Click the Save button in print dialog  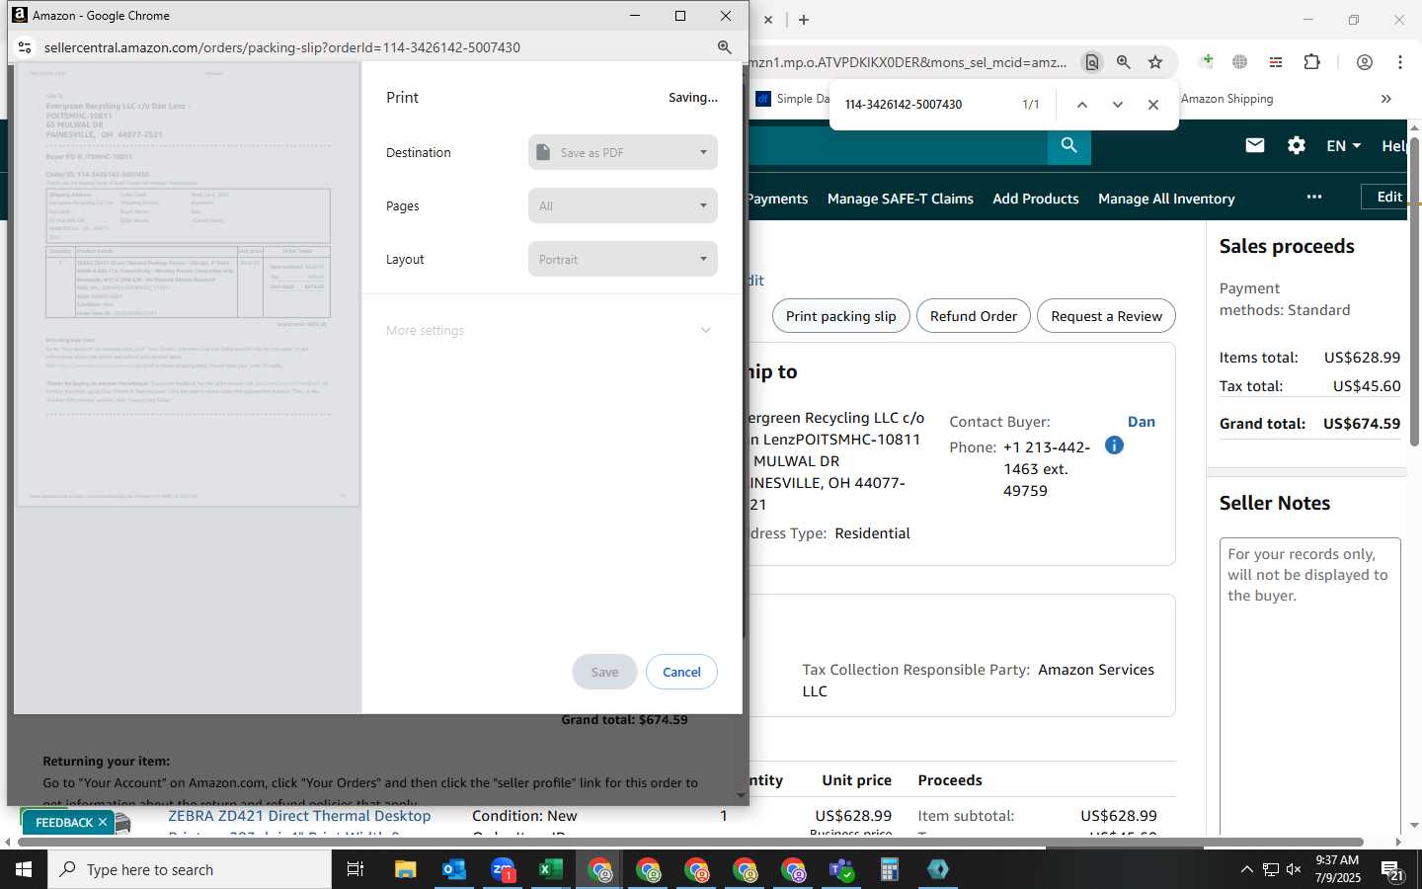click(604, 672)
